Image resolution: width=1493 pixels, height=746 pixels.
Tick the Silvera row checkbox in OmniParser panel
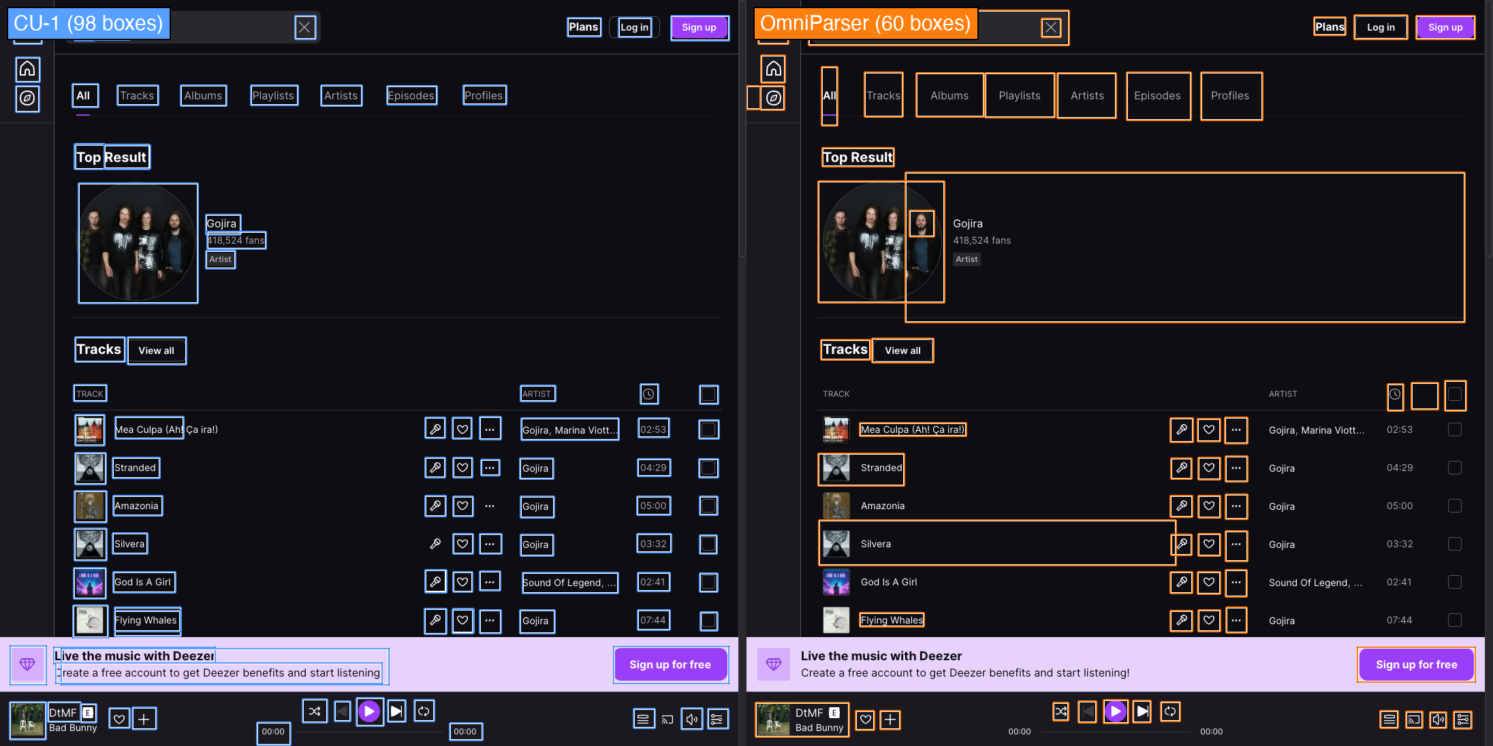pyautogui.click(x=1454, y=544)
